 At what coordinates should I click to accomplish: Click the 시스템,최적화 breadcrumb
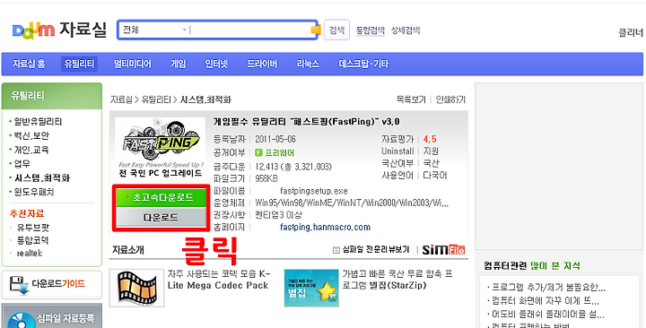pyautogui.click(x=205, y=99)
